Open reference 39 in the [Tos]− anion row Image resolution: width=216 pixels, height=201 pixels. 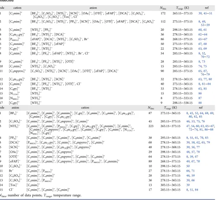point(188,185)
